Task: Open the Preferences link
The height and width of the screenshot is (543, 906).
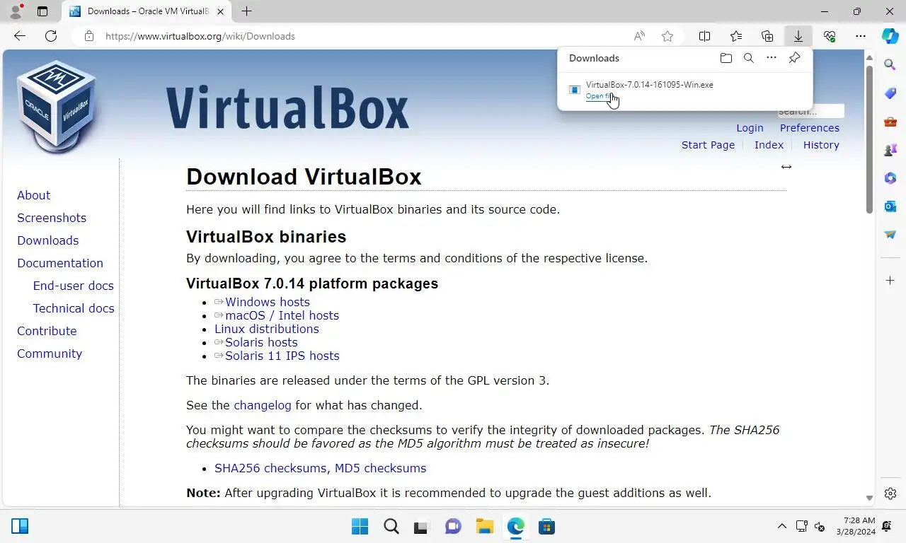Action: (x=810, y=128)
